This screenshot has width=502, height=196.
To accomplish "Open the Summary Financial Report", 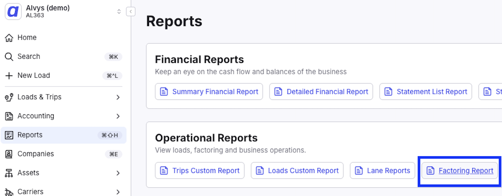I will pyautogui.click(x=209, y=91).
